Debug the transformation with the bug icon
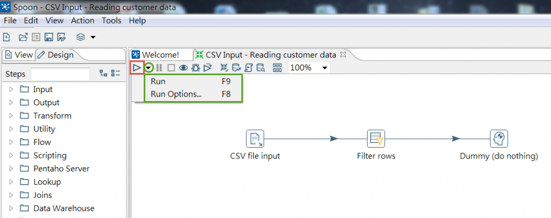Image resolution: width=551 pixels, height=218 pixels. click(195, 68)
